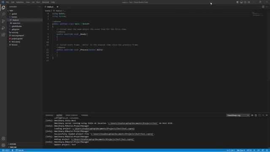
Task: Open the Run and Debug view
Action: 3,28
